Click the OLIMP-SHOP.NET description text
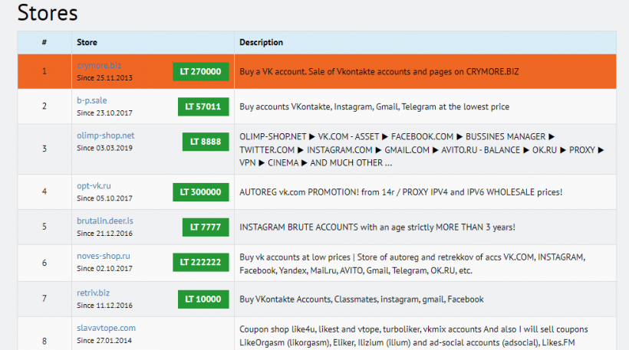The height and width of the screenshot is (350, 629). pyautogui.click(x=422, y=150)
